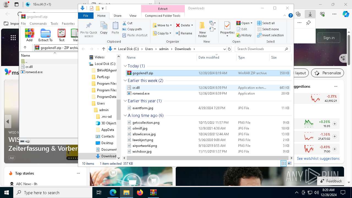Open Compressed Folder Tools tab
The image size is (352, 198).
coord(163,16)
